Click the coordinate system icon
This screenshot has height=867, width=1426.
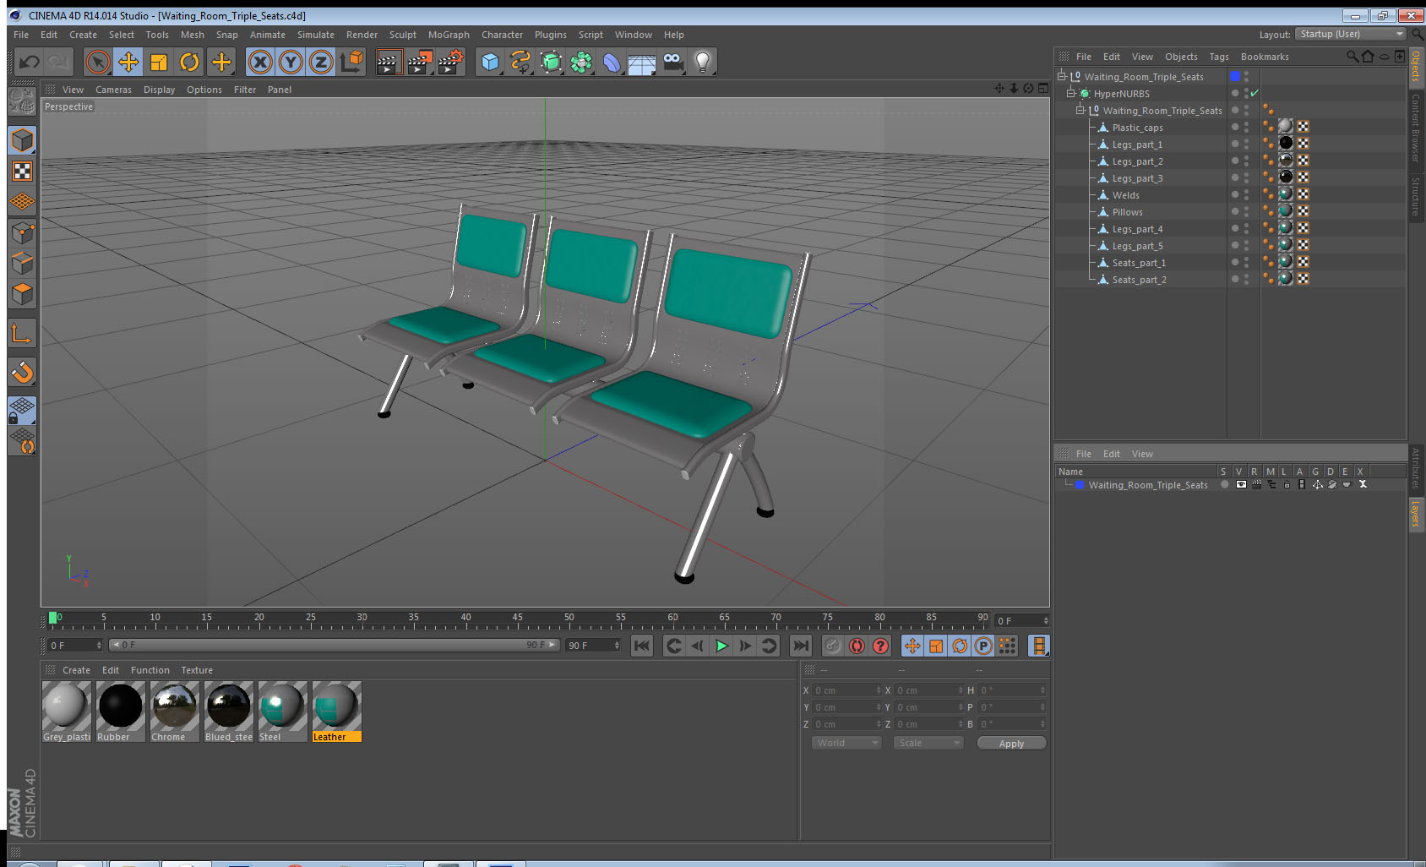click(351, 62)
